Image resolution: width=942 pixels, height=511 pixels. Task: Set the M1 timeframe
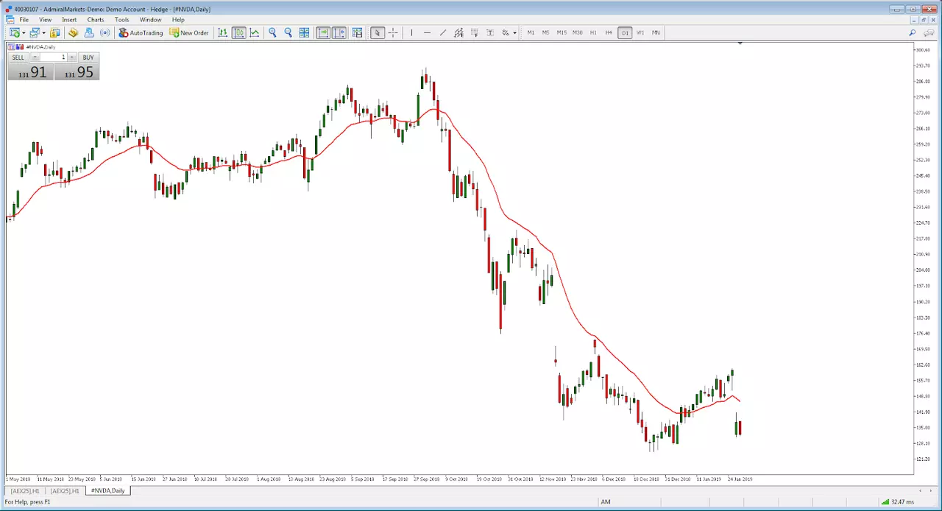(x=531, y=32)
